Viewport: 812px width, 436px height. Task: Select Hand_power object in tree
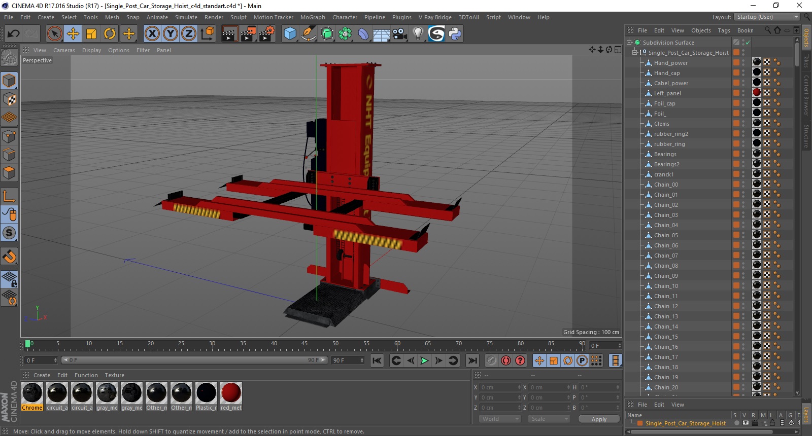coord(670,63)
